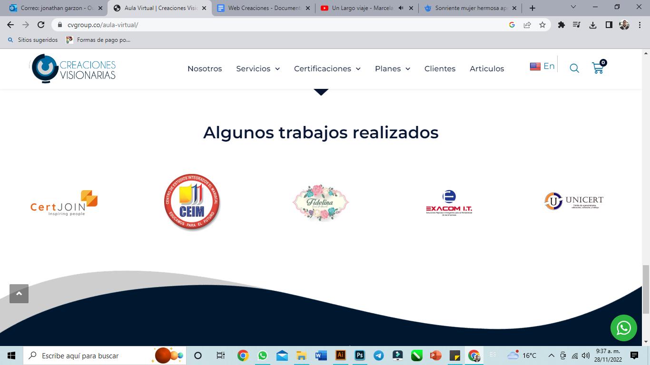This screenshot has width=650, height=365.
Task: Open the Articulos page
Action: pos(487,68)
